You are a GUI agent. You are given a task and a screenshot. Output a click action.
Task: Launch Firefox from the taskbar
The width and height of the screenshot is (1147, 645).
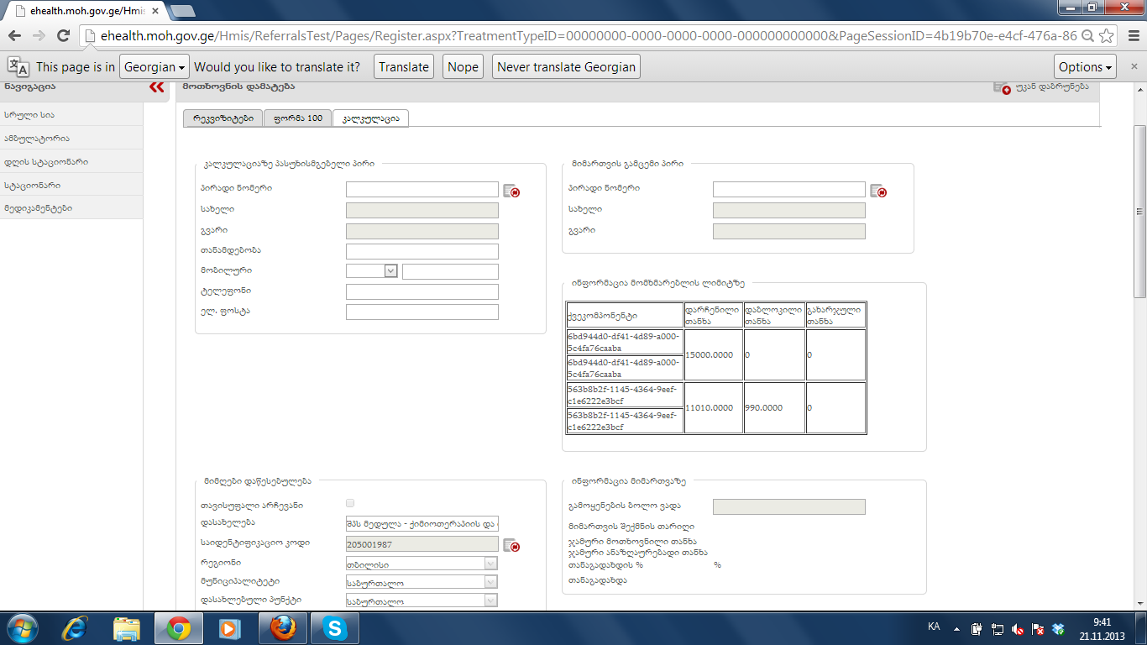pos(283,628)
